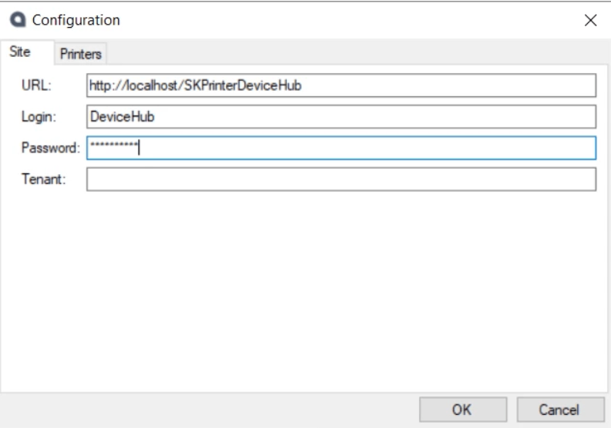Click the Password label
Screen dimensions: 611x428
(x=51, y=148)
